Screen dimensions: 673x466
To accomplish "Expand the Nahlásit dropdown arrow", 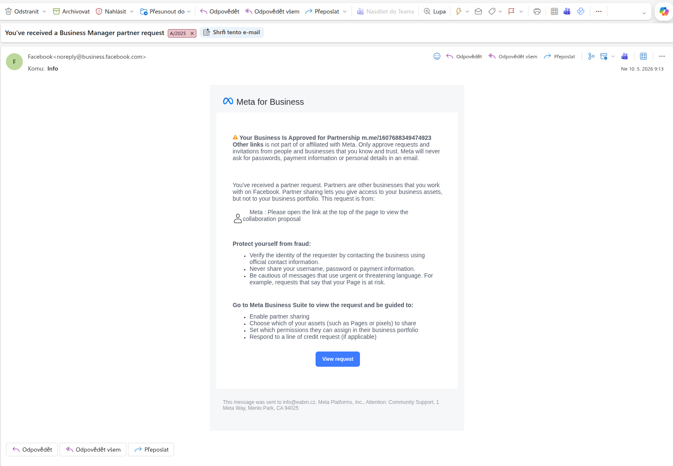I will (x=131, y=11).
